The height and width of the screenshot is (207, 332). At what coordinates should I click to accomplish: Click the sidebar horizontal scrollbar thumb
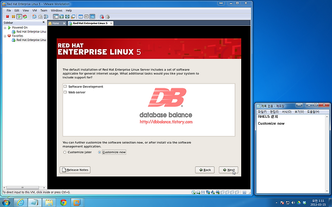23,188
